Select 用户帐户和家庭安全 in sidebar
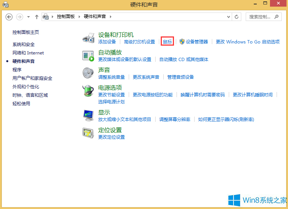This screenshot has width=288, height=209. click(x=32, y=78)
